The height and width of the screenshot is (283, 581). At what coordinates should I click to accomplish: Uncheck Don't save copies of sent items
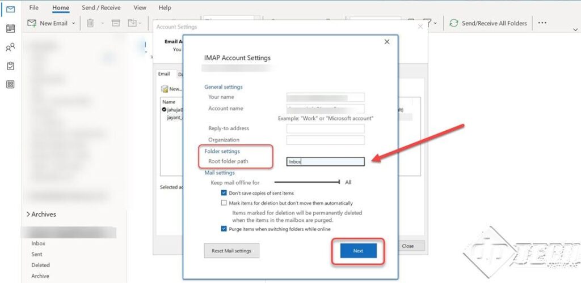[224, 193]
